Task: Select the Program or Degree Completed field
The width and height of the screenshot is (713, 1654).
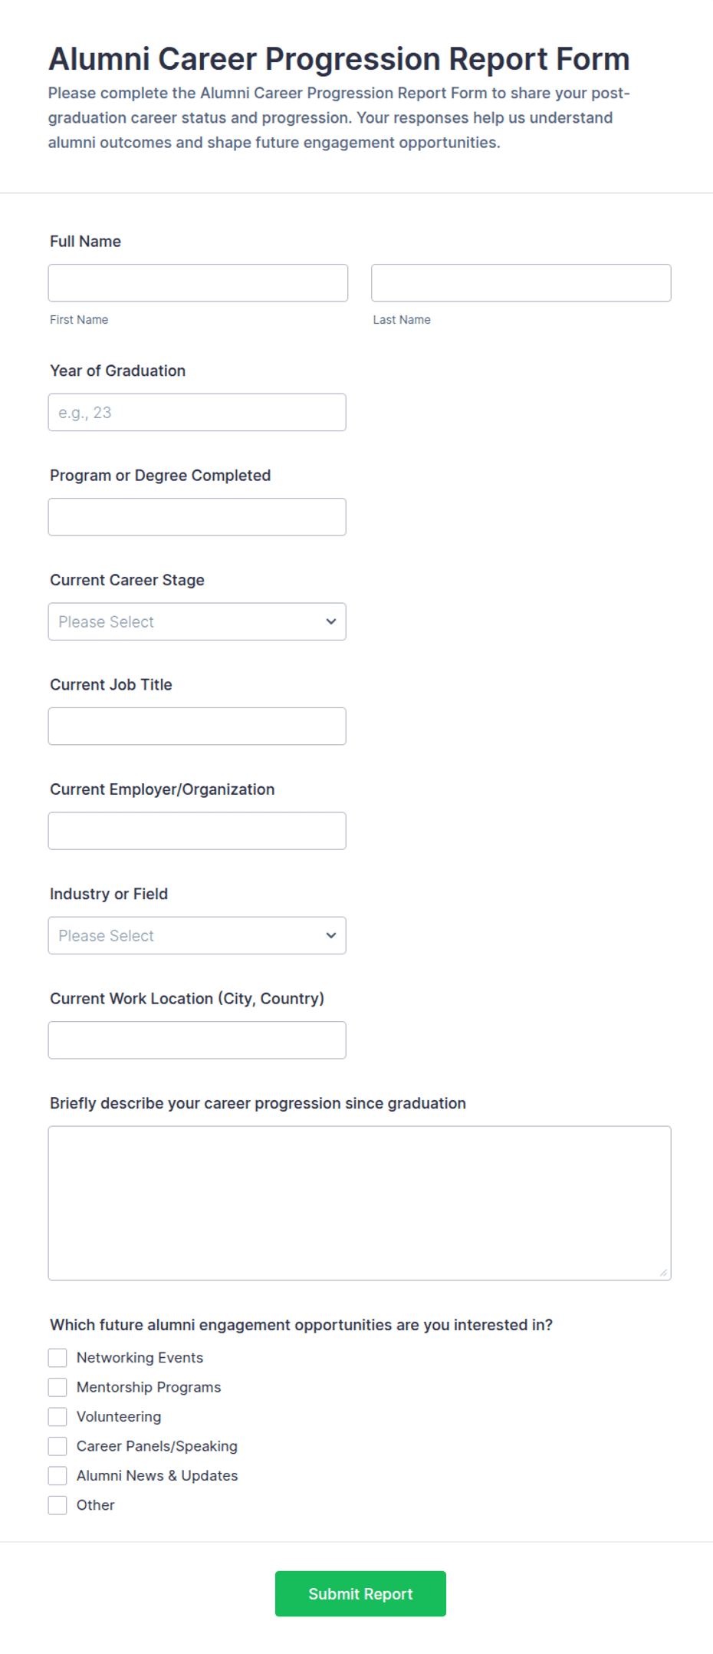Action: pyautogui.click(x=197, y=517)
